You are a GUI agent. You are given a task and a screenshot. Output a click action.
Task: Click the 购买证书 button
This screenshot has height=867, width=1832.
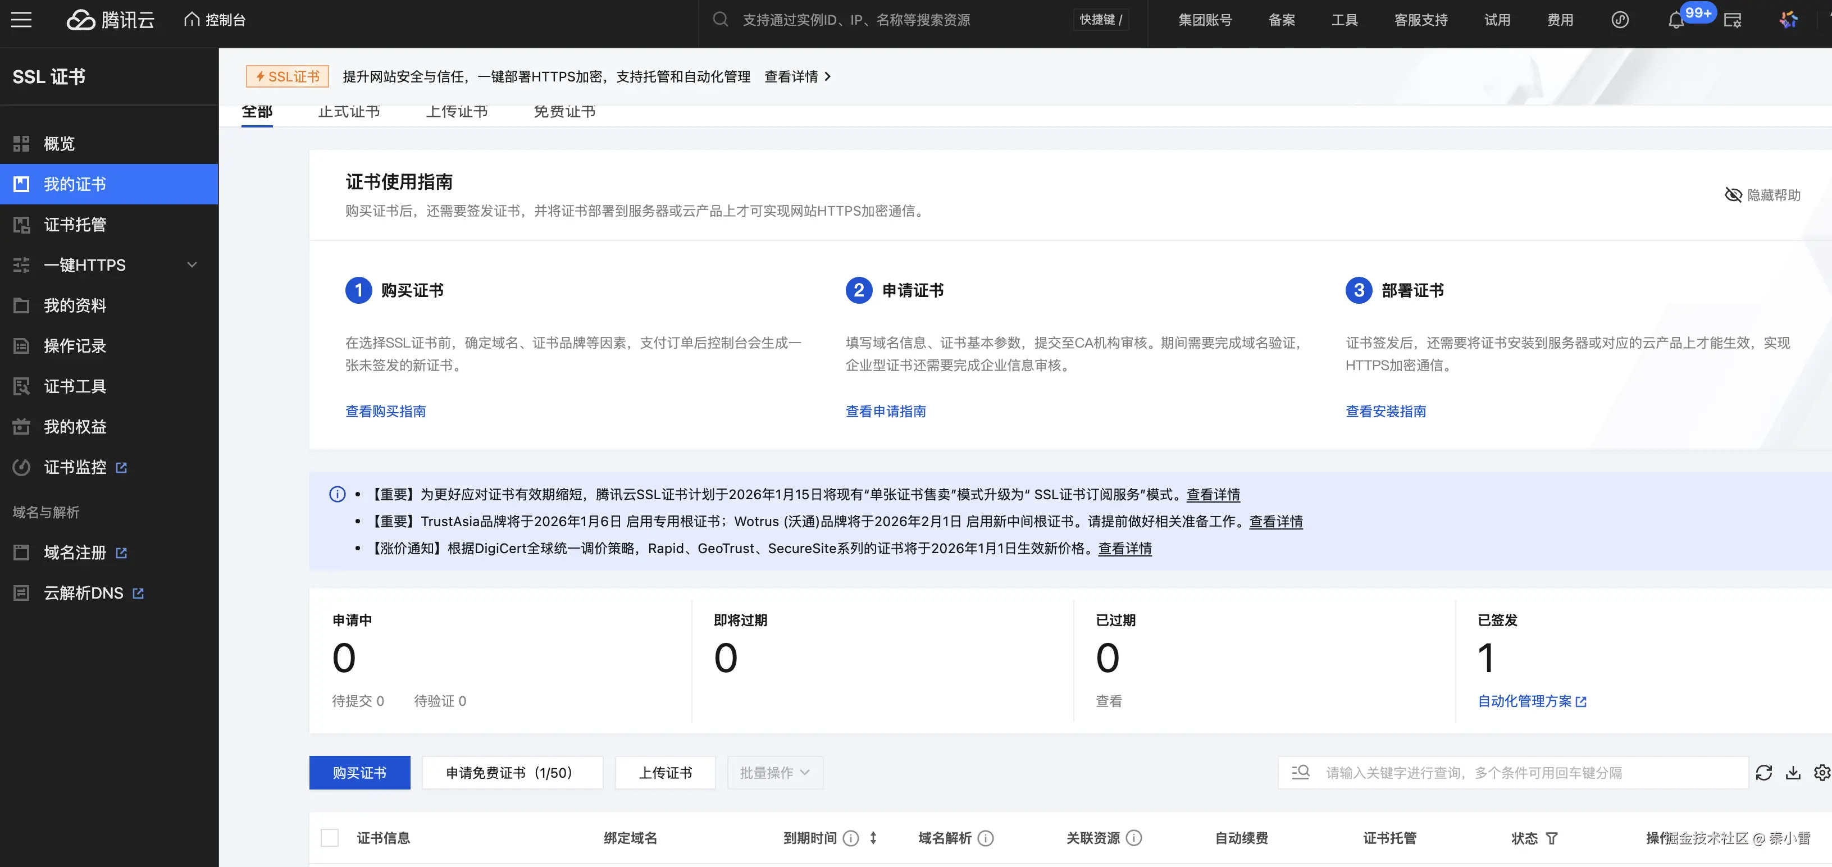(360, 773)
